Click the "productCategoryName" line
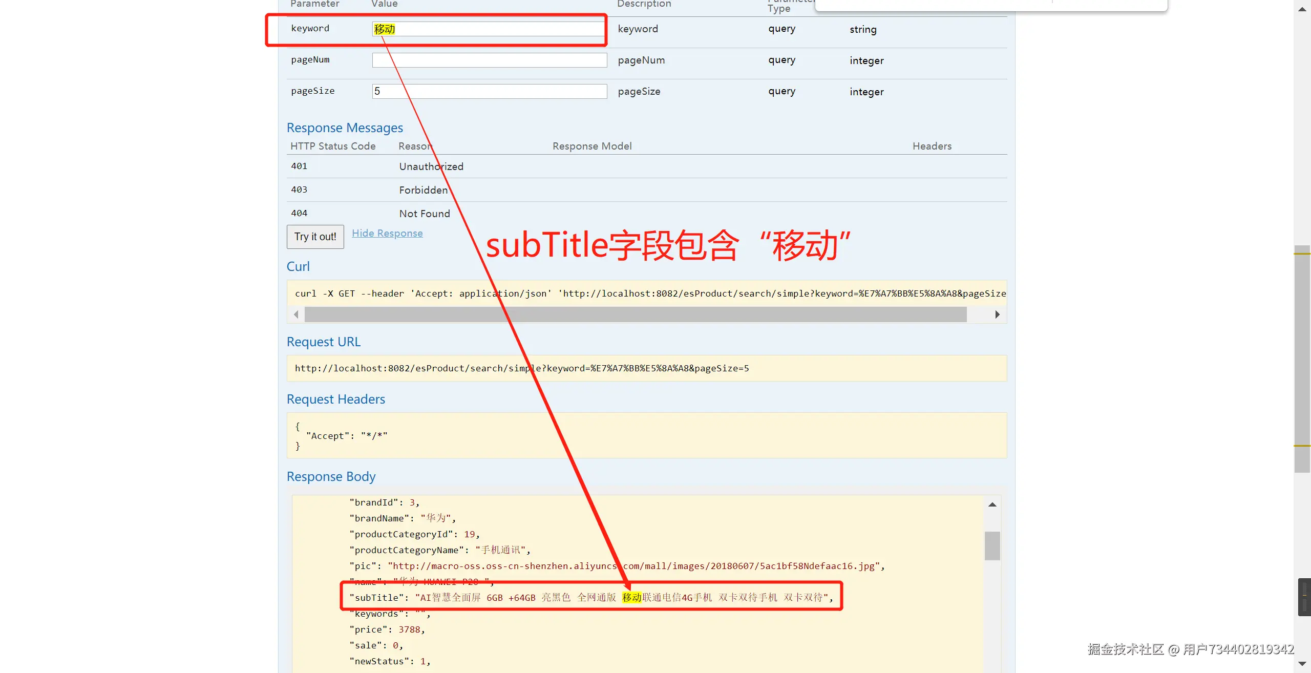Viewport: 1311px width, 673px height. tap(440, 550)
